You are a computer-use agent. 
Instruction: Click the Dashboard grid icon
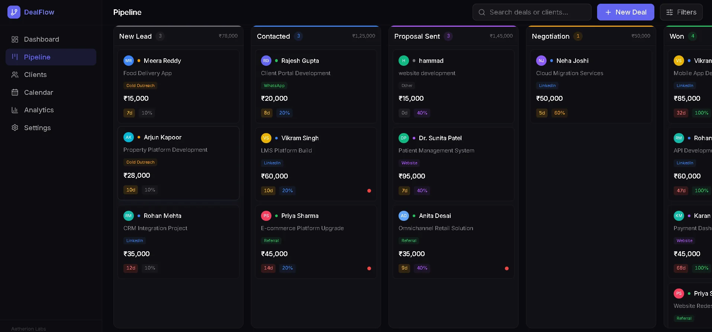pyautogui.click(x=15, y=39)
